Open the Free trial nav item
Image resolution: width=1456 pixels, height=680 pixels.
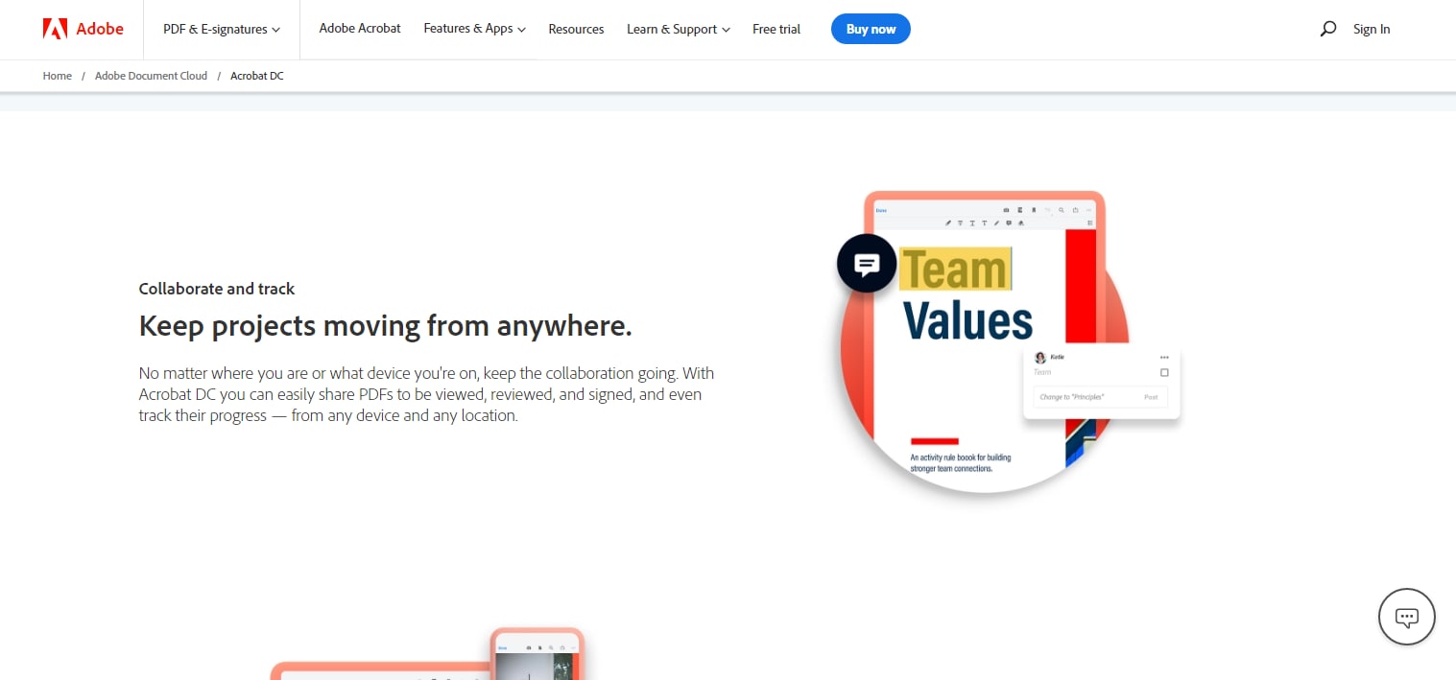776,29
